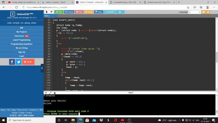Open the Terms of Use footer link
Viewport: 218px width, 123px height.
click(x=22, y=110)
